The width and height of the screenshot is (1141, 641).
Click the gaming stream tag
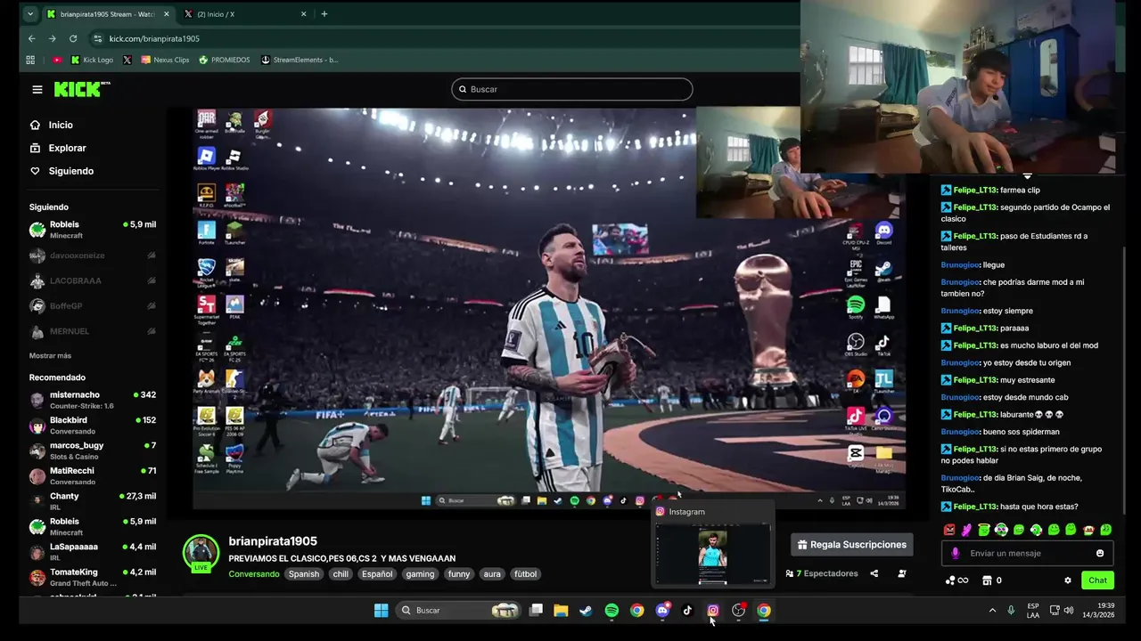click(420, 574)
